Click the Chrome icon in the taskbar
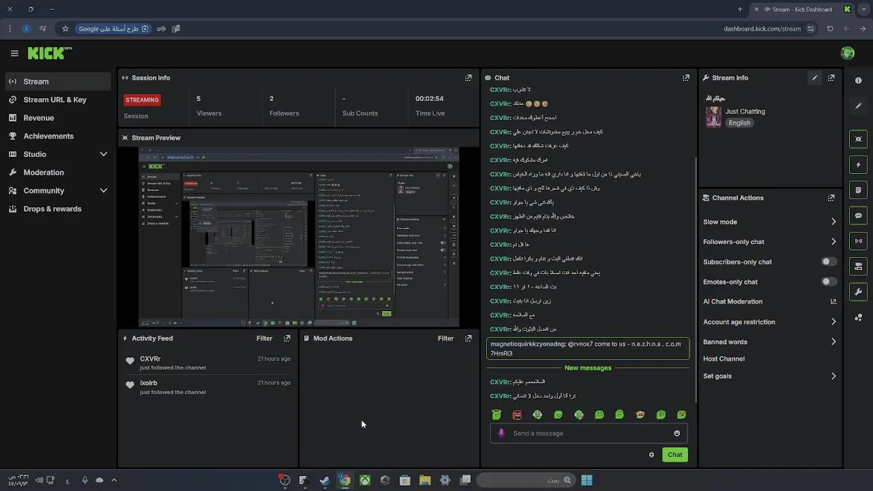The height and width of the screenshot is (491, 873). click(345, 480)
